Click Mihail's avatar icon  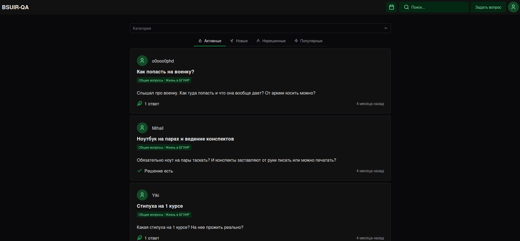(142, 128)
